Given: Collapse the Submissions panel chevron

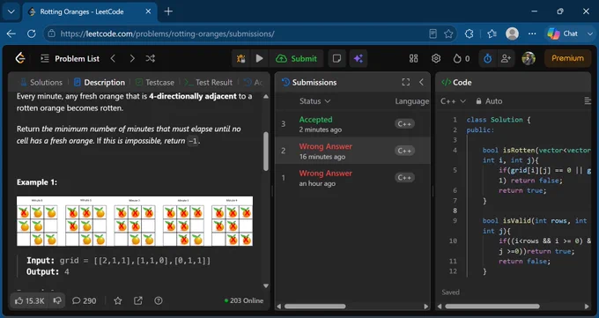Looking at the screenshot, I should coord(421,82).
